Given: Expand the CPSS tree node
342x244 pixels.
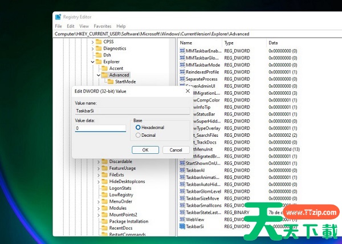Looking at the screenshot, I should tap(92, 42).
